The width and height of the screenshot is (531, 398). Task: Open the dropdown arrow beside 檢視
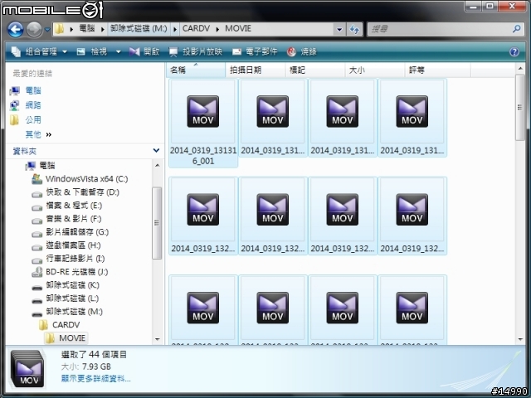pos(118,51)
